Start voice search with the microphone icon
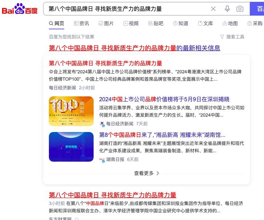This screenshot has height=220, width=264. pos(227,9)
